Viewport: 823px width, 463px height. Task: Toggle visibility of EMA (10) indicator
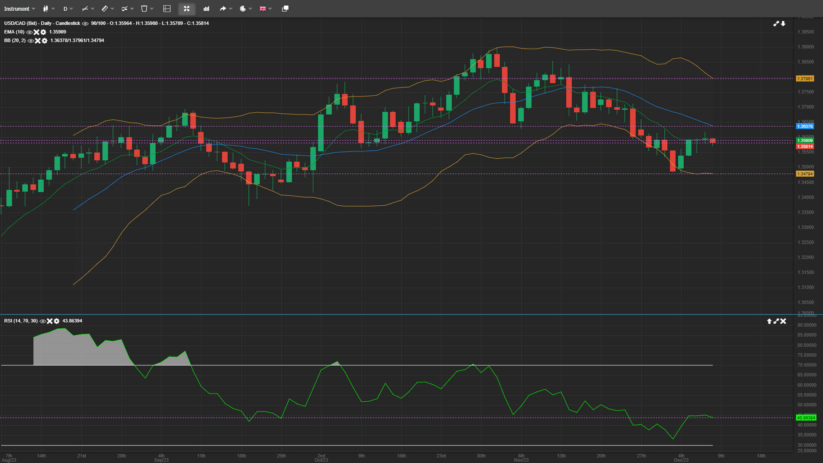coord(29,32)
